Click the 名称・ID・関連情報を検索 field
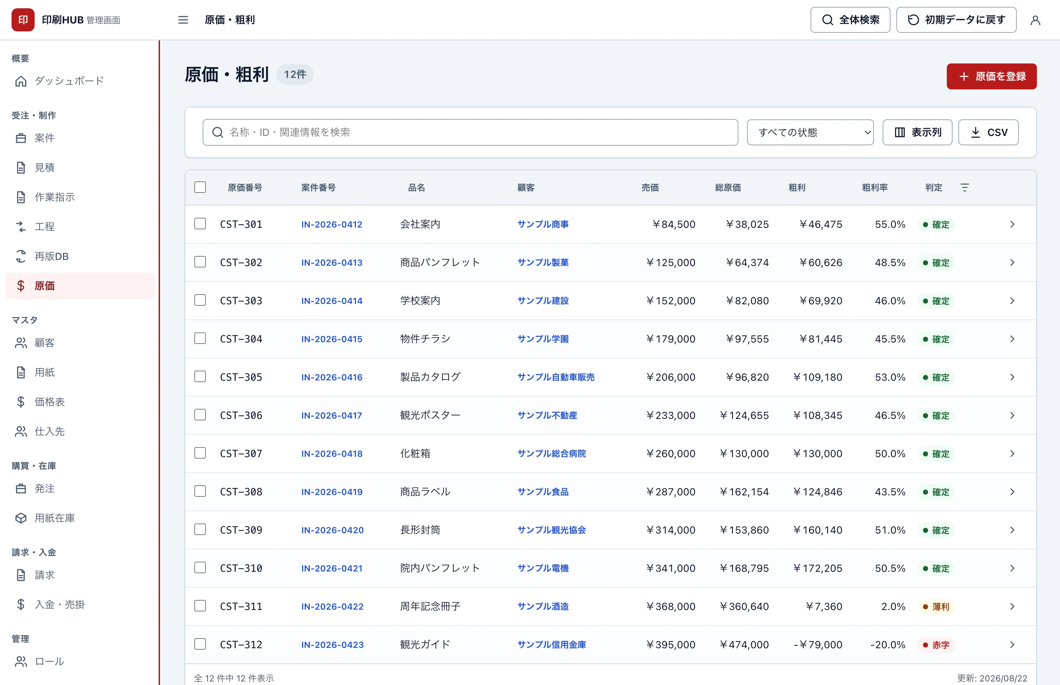 tap(470, 133)
